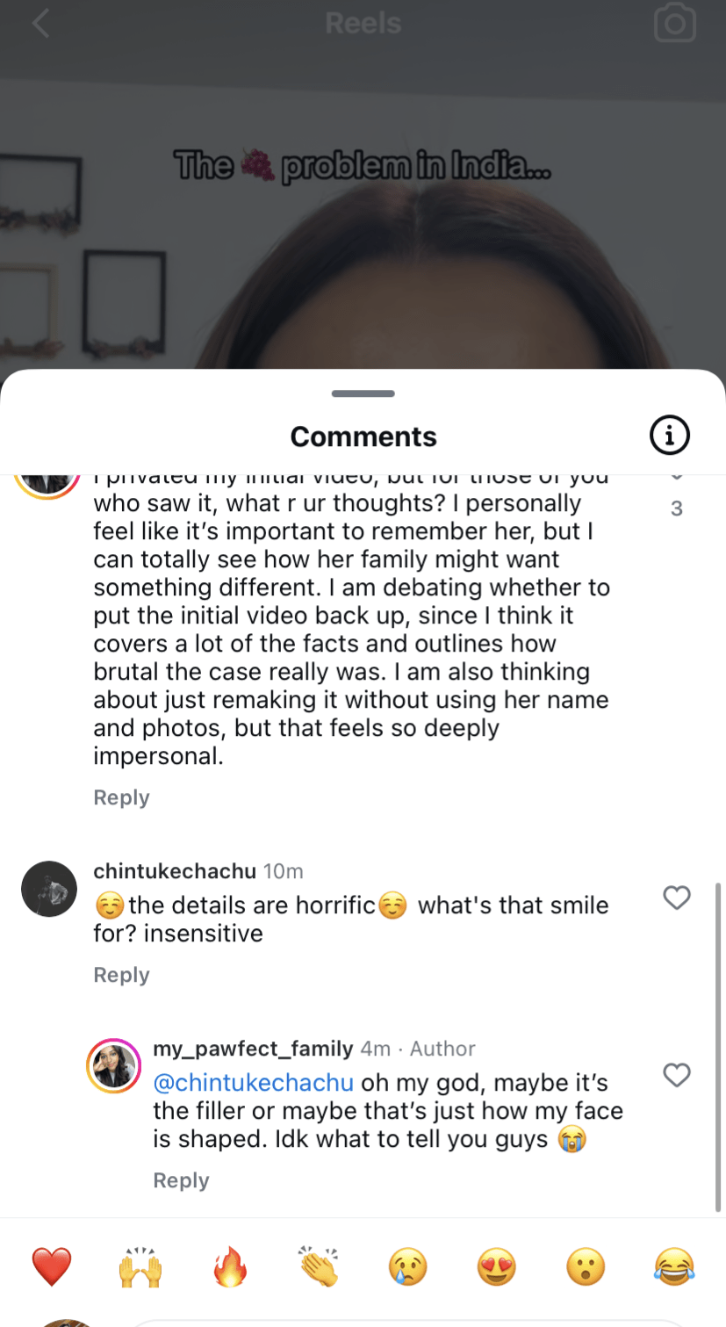Viewport: 726px width, 1327px height.
Task: Tap the back arrow in Reels header
Action: click(x=40, y=24)
